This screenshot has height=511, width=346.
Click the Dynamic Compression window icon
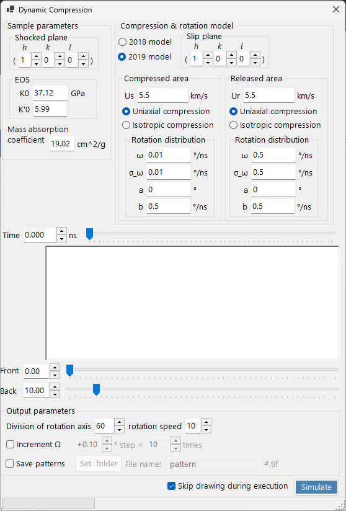tap(11, 9)
